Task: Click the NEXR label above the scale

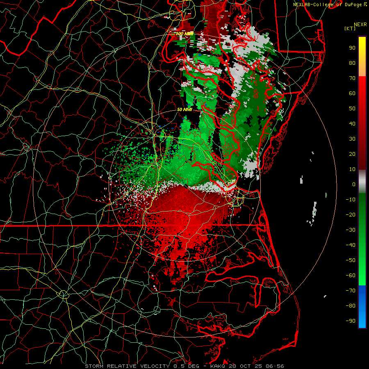Action: (360, 25)
